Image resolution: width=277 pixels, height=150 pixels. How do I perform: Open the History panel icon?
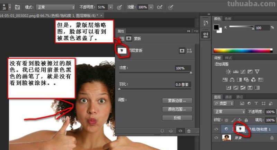click(x=206, y=23)
